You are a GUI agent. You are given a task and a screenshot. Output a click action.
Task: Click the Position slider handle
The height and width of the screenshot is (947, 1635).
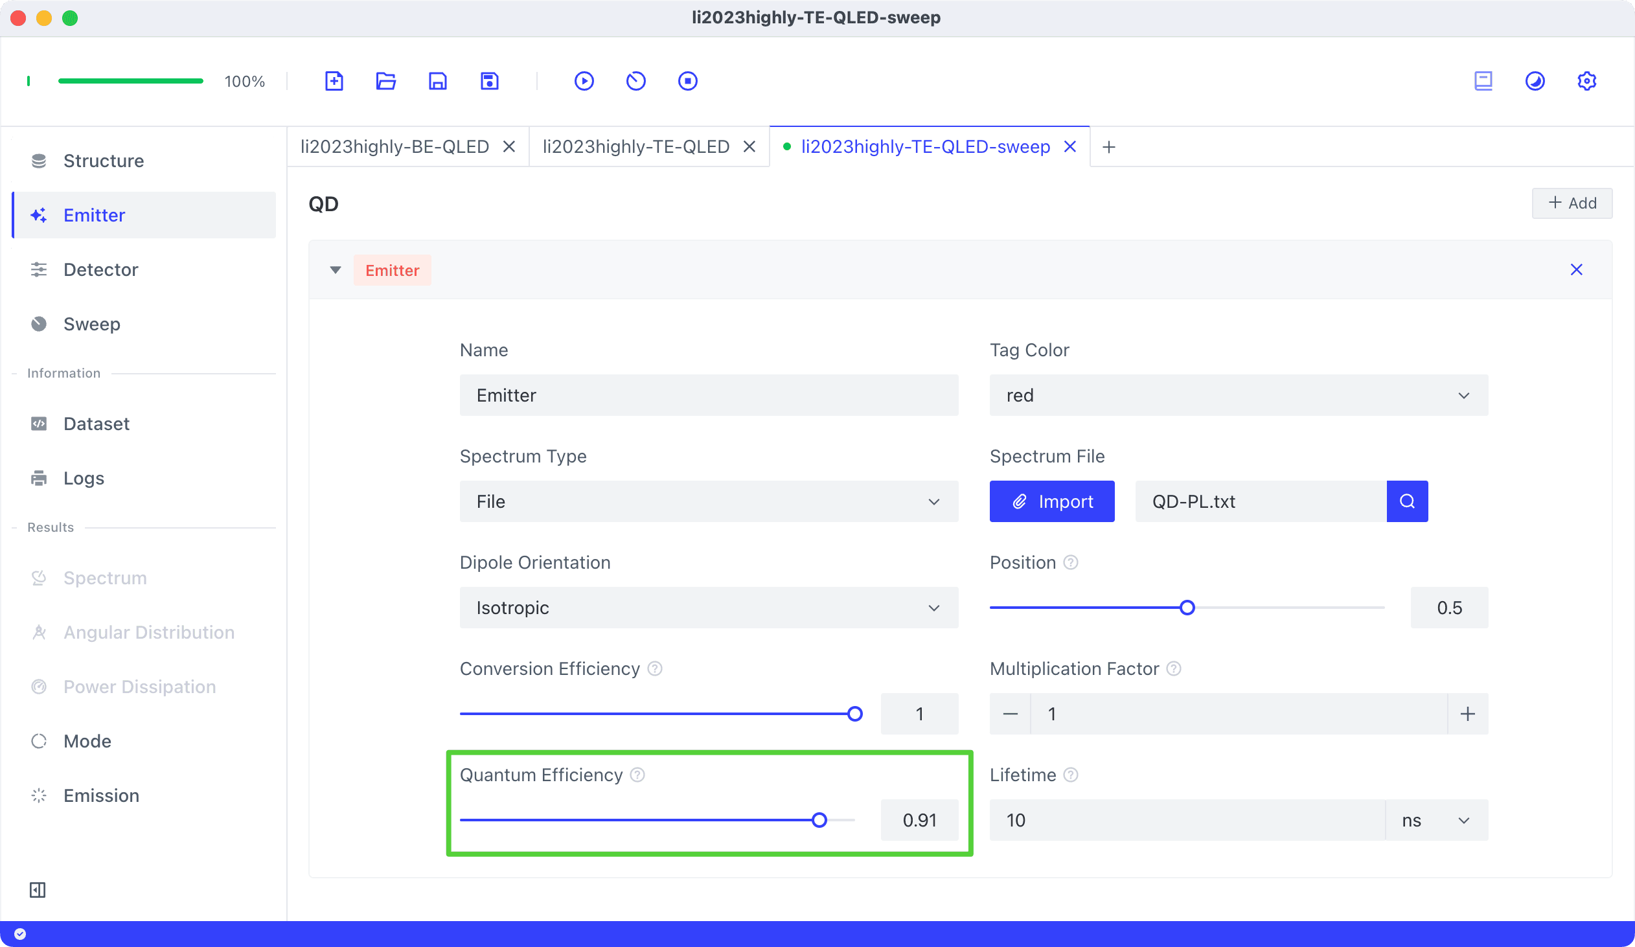point(1187,608)
